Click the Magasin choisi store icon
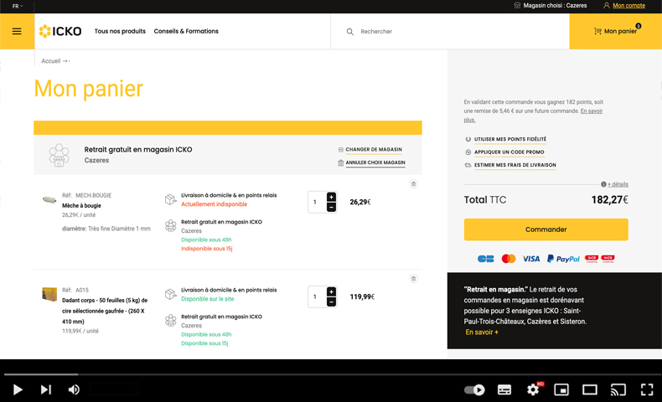Screen dimensions: 662x402 pos(517,6)
